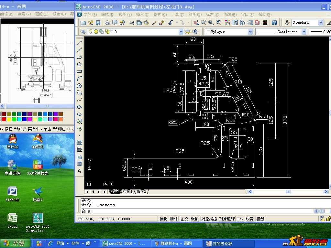331x248 pixels.
Task: Select the Revision Cloud tool
Action: click(79, 93)
